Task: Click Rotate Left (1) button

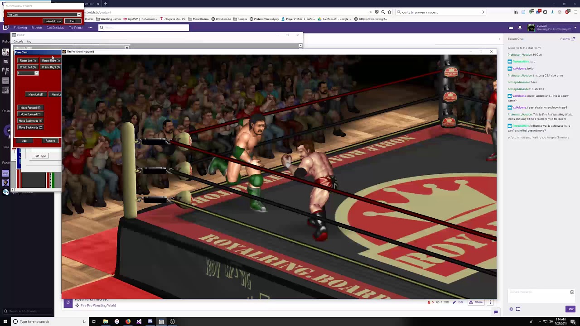Action: (28, 61)
